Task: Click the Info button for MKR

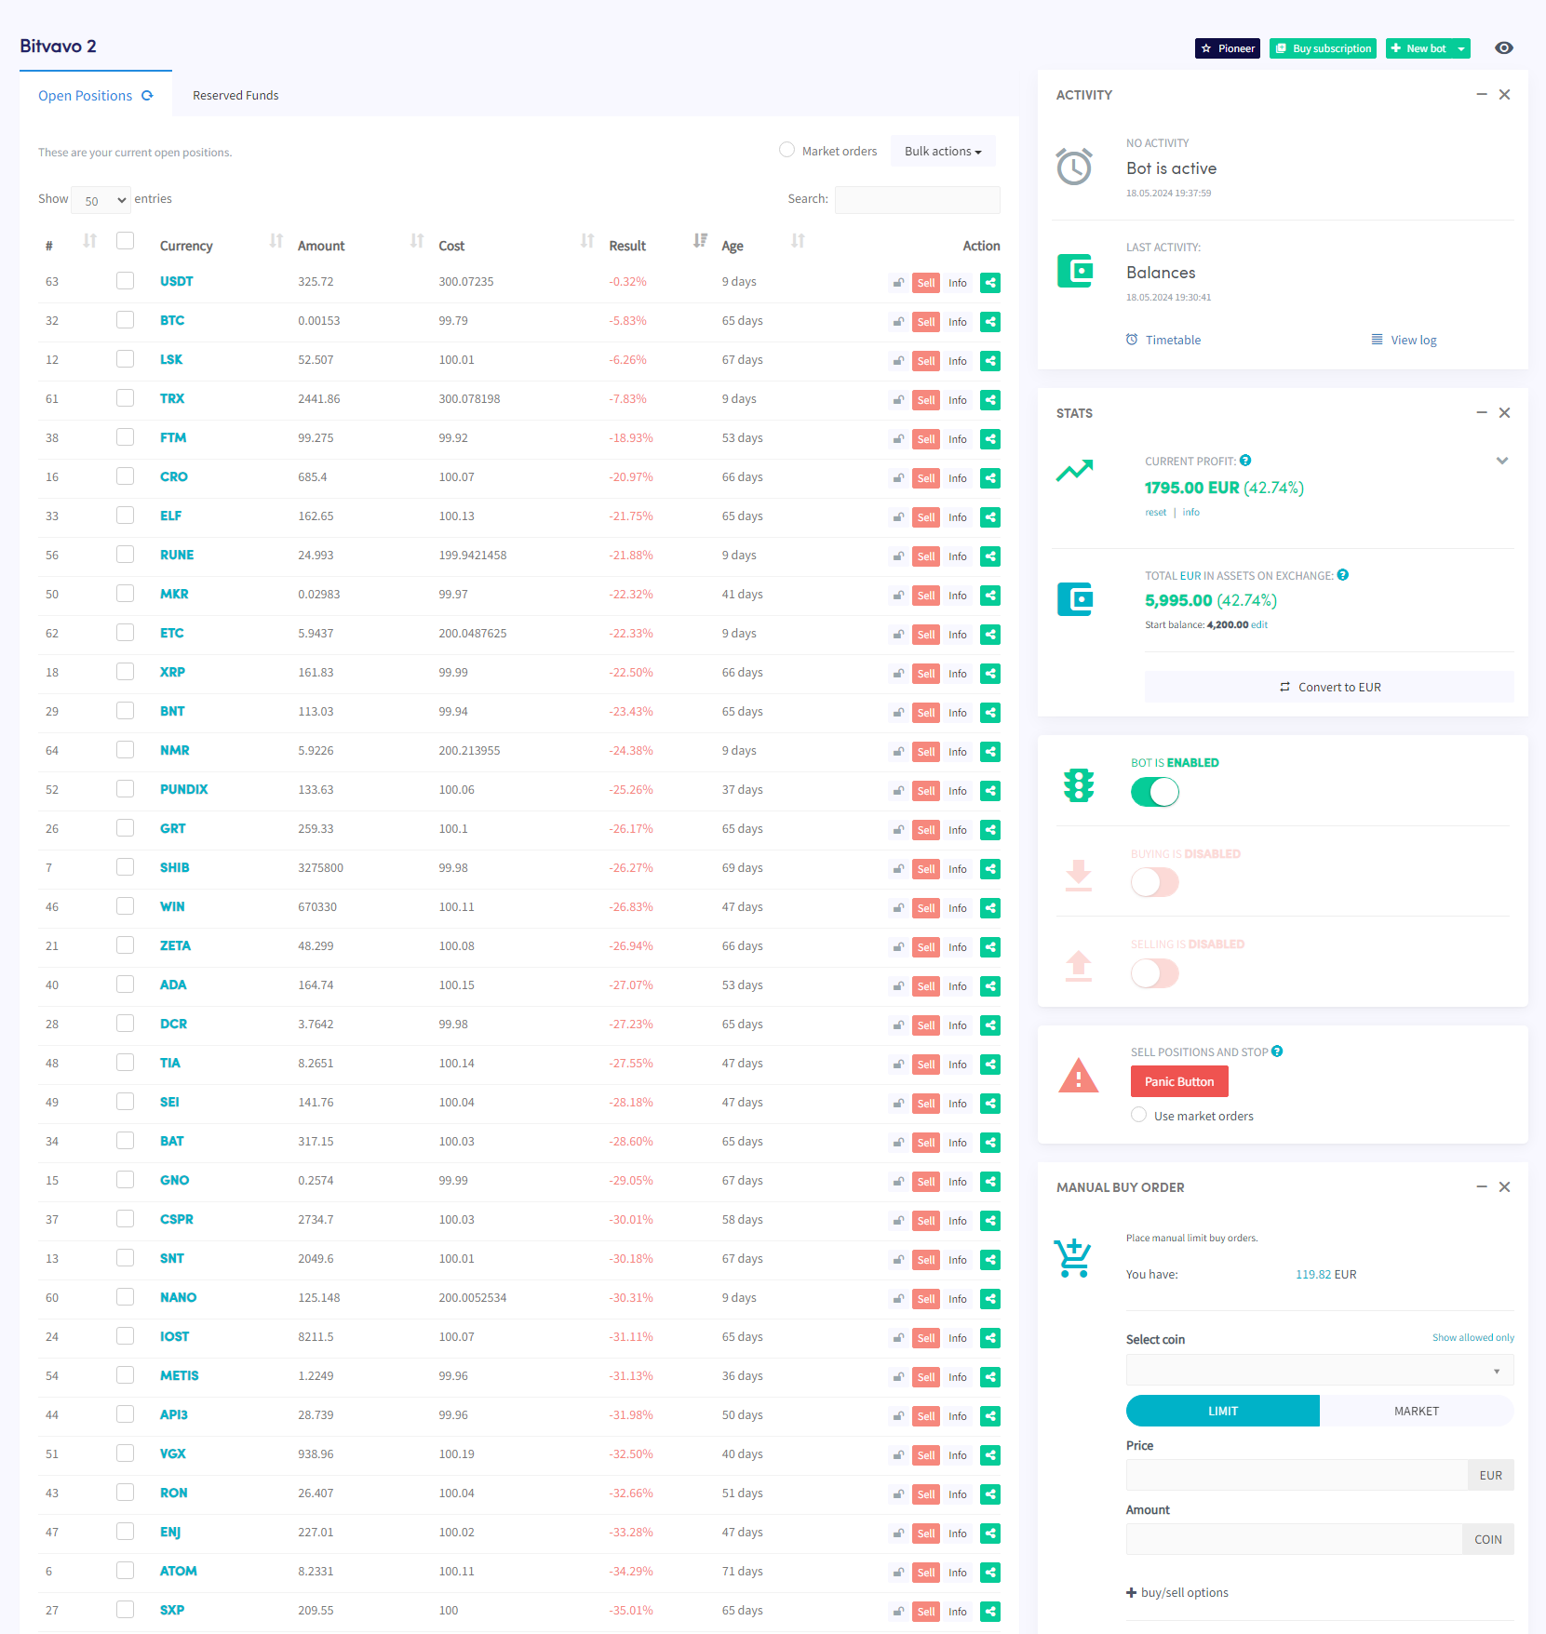Action: [x=958, y=596]
